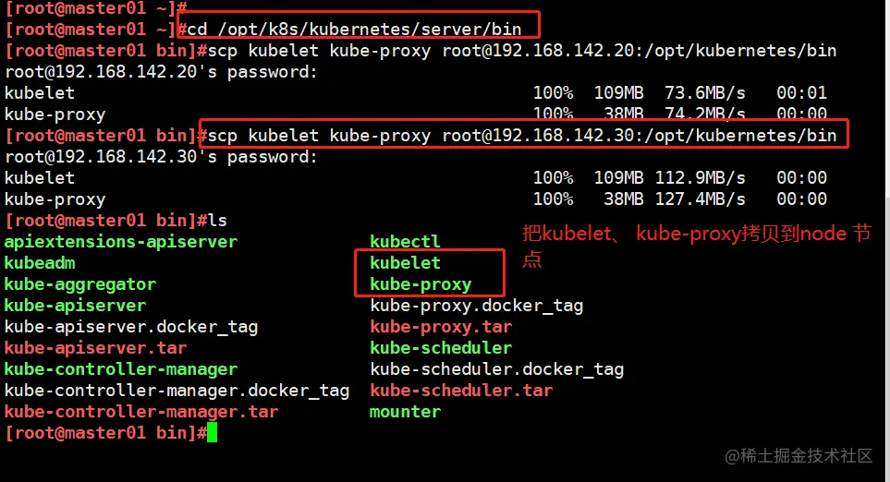Click the green terminal cursor block
This screenshot has height=482, width=890.
pyautogui.click(x=213, y=433)
